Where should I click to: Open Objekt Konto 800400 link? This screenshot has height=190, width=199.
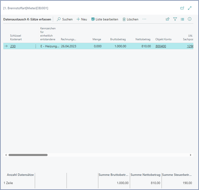pos(161,46)
